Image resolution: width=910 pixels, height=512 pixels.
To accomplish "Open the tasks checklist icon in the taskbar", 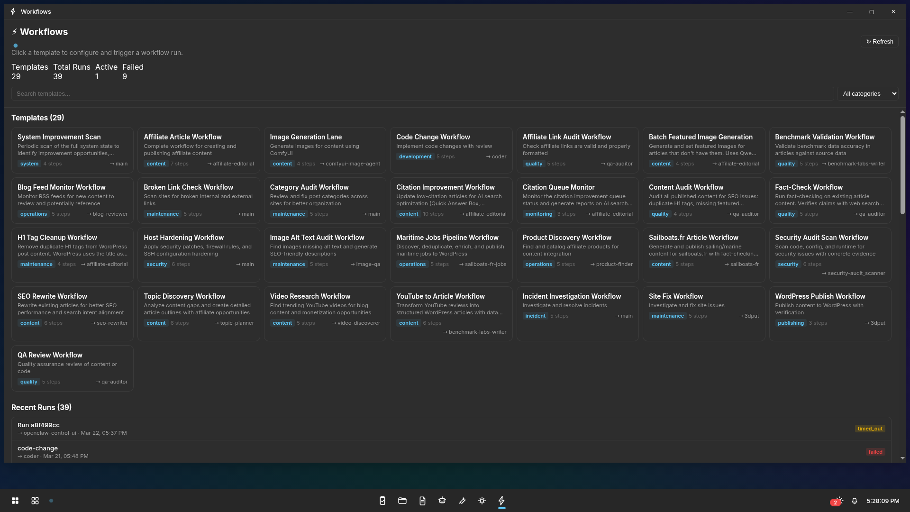I will click(382, 501).
